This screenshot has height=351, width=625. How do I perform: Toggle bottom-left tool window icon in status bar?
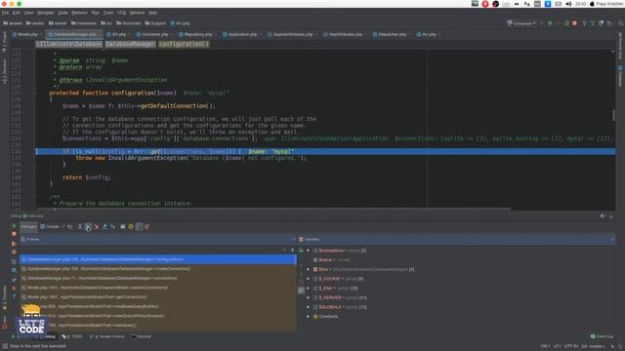[5, 346]
